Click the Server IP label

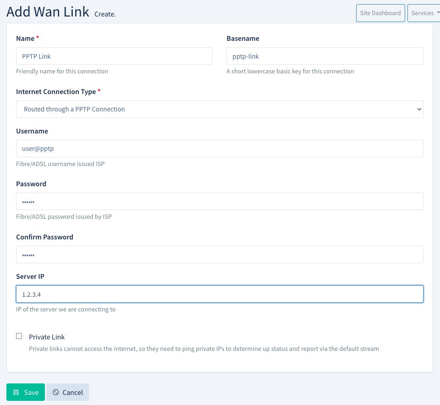point(30,277)
